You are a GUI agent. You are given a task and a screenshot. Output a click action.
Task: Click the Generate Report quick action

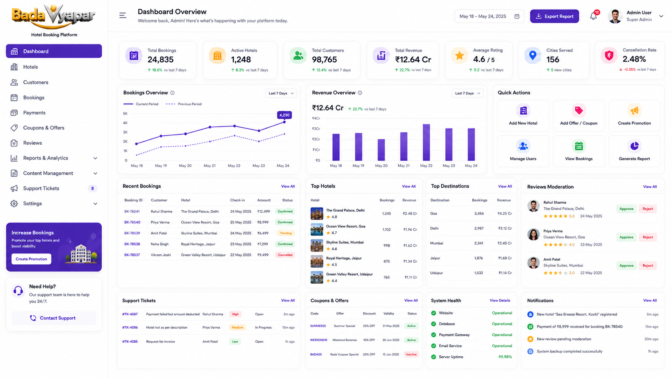634,151
